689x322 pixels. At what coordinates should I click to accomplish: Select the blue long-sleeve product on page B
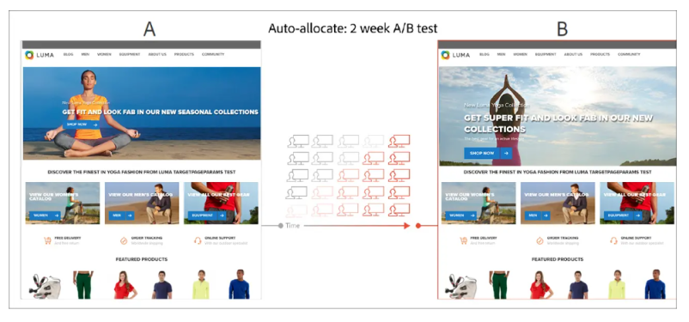coord(655,284)
